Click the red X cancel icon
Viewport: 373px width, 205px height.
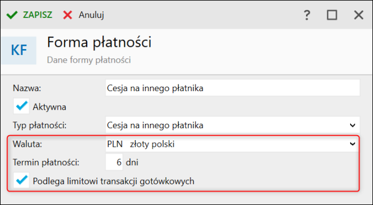68,15
